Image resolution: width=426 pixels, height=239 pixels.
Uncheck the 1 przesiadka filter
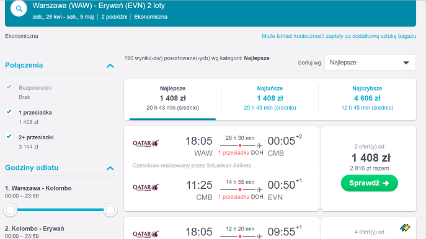[x=9, y=111]
